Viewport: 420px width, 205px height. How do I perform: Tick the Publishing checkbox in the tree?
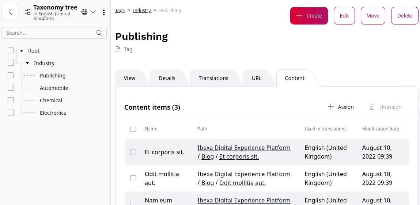(11, 75)
